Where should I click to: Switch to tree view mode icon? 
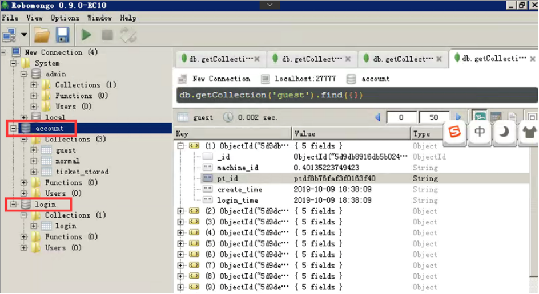(480, 116)
